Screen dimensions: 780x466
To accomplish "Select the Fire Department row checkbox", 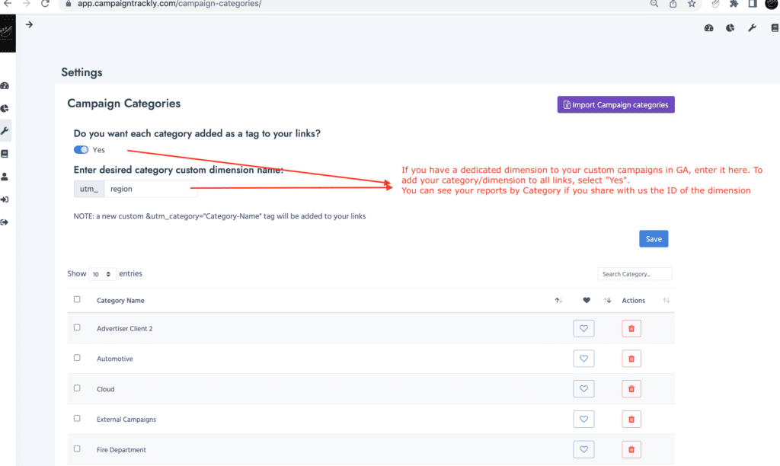I will click(77, 449).
